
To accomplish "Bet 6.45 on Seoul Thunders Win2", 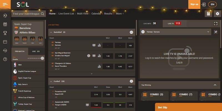I will pos(120,67).
